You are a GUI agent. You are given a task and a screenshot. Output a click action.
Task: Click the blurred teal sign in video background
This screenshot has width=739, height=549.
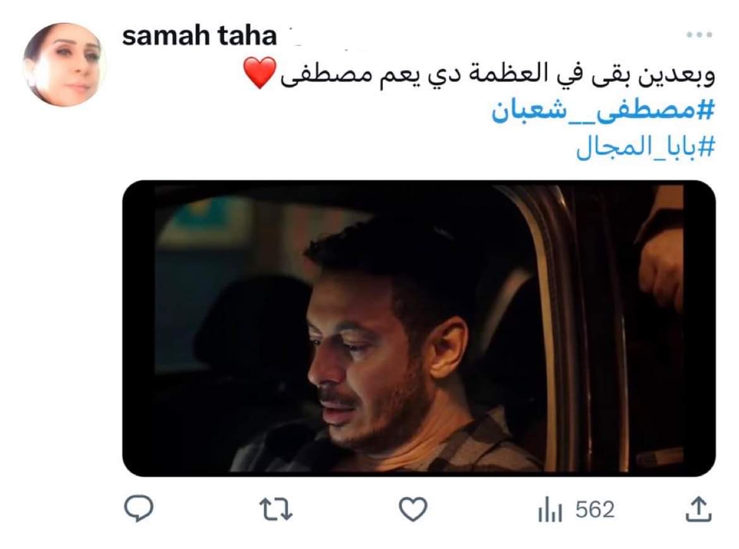coord(207,219)
